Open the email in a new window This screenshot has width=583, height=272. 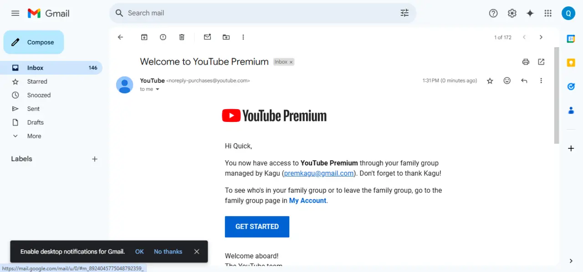pos(541,62)
